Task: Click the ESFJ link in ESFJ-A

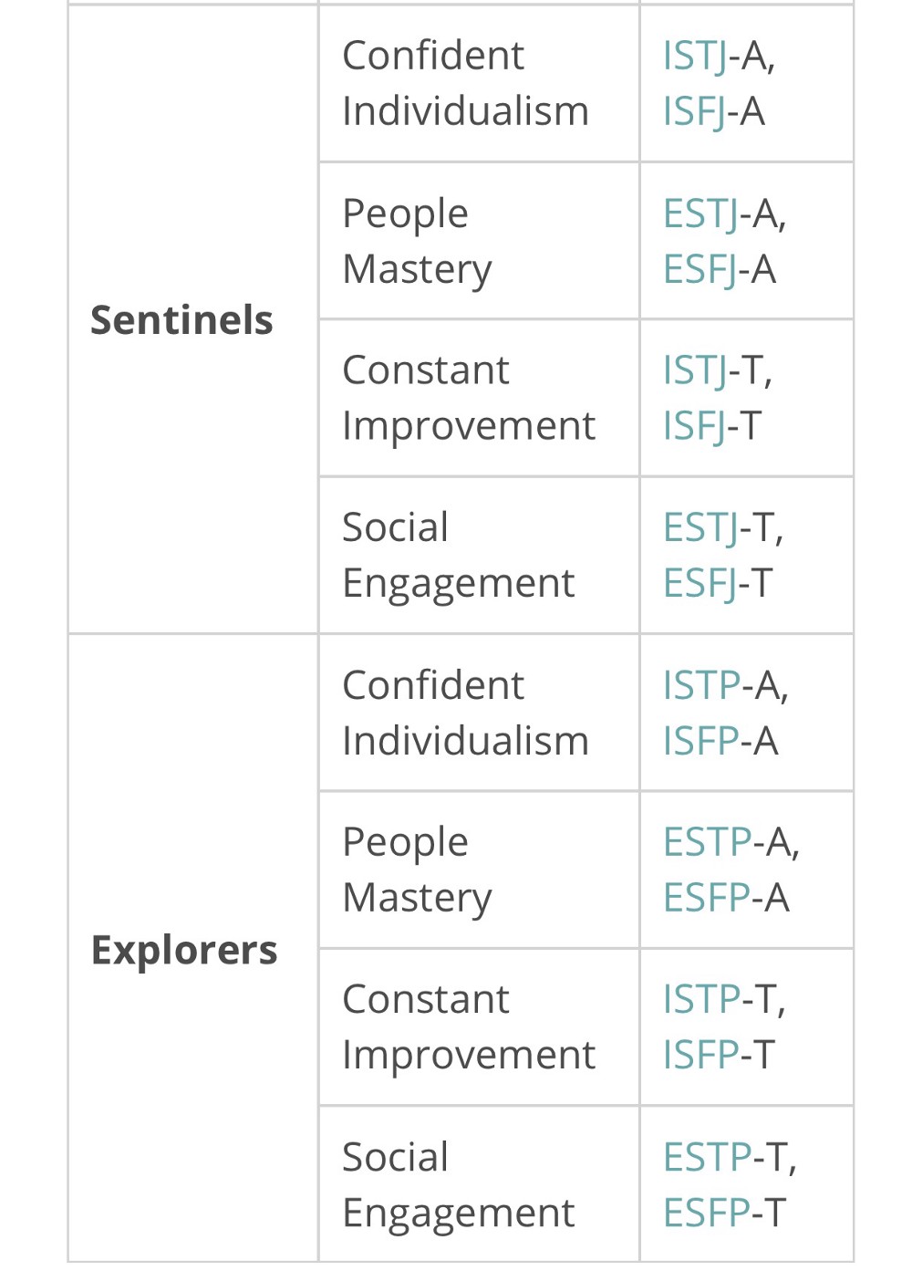Action: coord(700,269)
